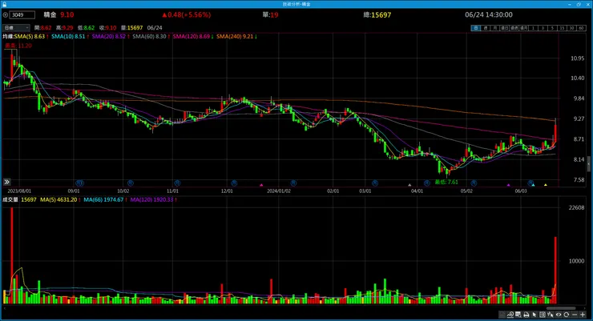Click the timestamp 06/24 14:30:00

coord(489,14)
